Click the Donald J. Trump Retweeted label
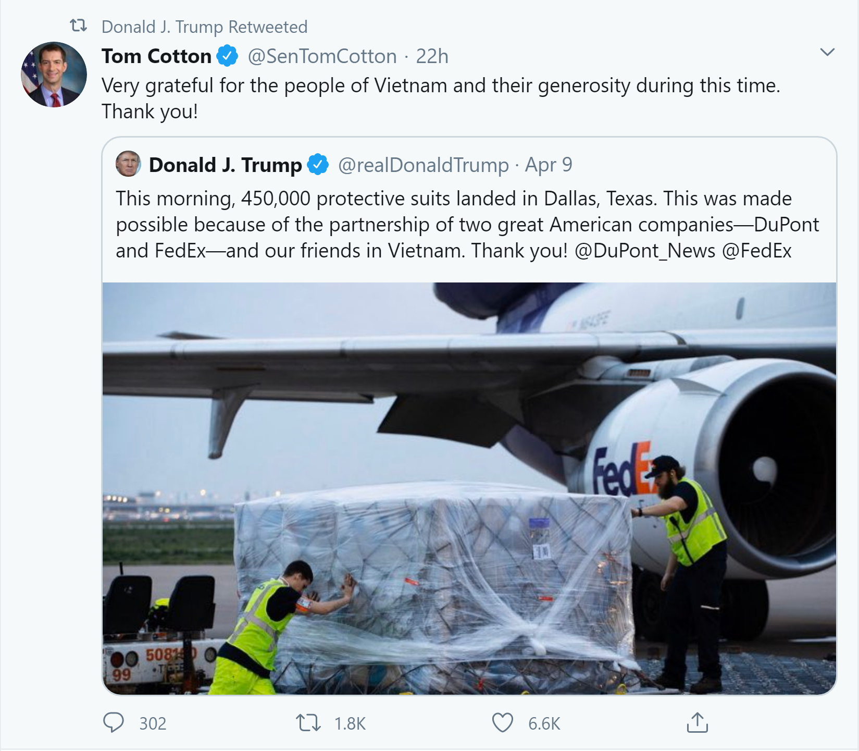This screenshot has height=751, width=859. [204, 27]
